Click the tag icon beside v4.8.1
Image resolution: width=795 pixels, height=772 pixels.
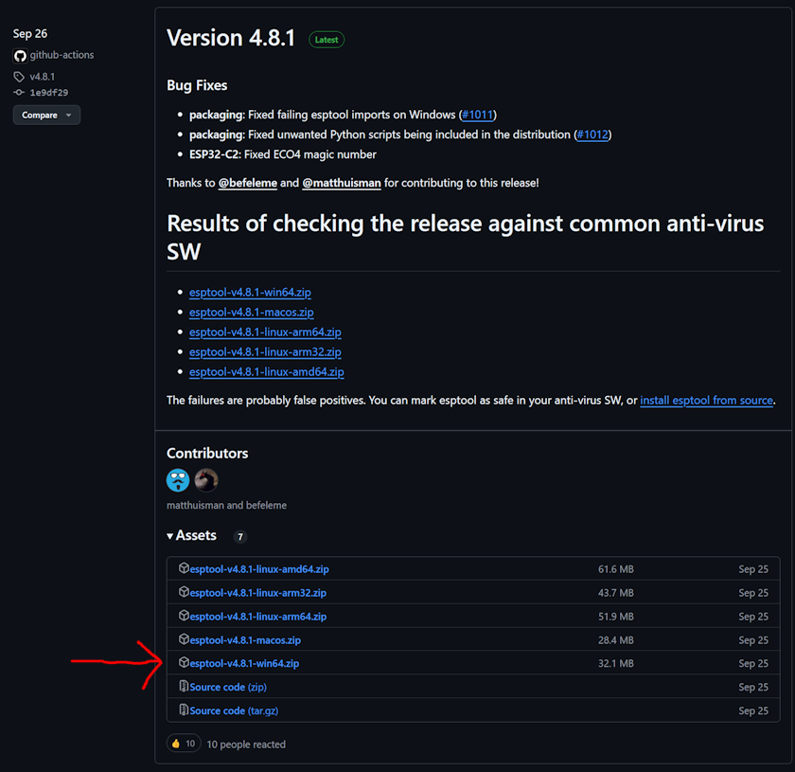19,77
